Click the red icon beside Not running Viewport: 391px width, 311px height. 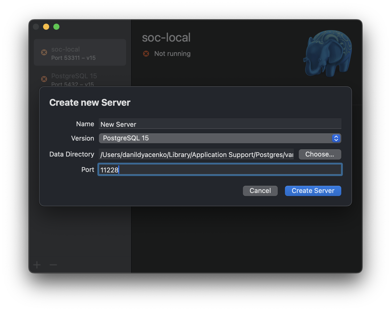pos(146,54)
